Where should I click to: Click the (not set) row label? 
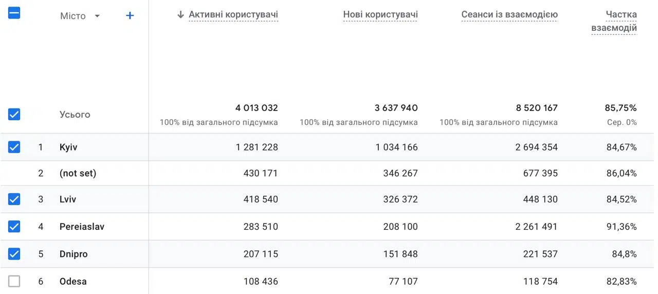pyautogui.click(x=78, y=173)
